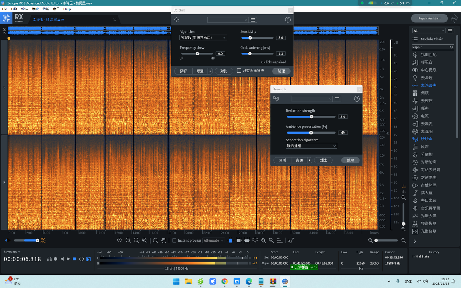Open the 去滴答声 De-click module
Screen dimensions: 461x288
point(429,85)
